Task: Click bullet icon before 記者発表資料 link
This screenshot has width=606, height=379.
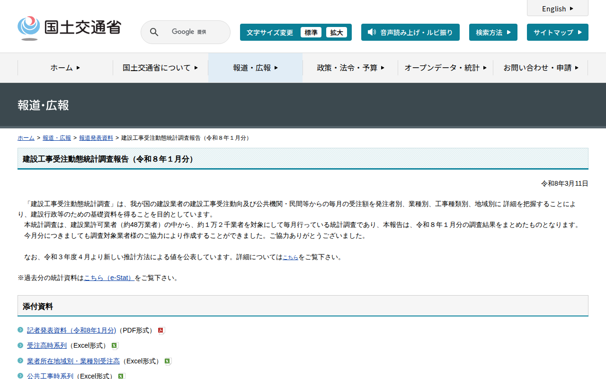Action: click(20, 330)
